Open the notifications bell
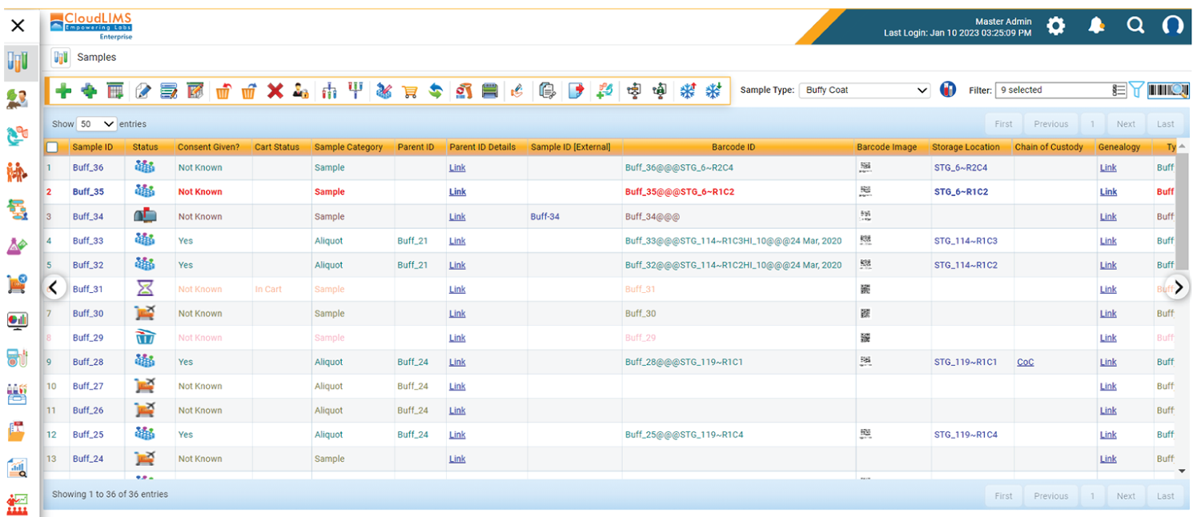 pyautogui.click(x=1096, y=26)
